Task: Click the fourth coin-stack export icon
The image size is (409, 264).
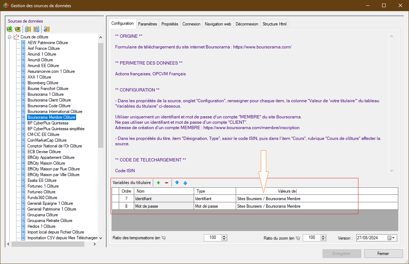Action: (x=36, y=29)
